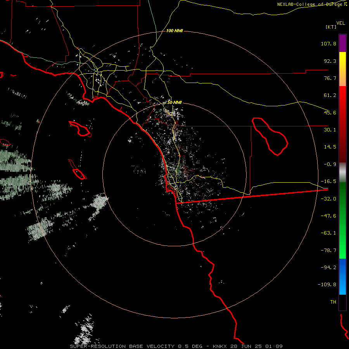Click the 100 NMI range ring label

click(x=174, y=31)
